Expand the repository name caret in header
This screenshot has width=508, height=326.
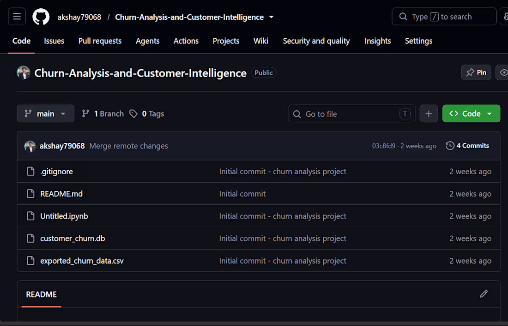272,17
